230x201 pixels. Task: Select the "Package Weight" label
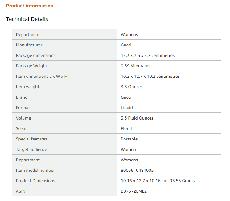(x=31, y=66)
